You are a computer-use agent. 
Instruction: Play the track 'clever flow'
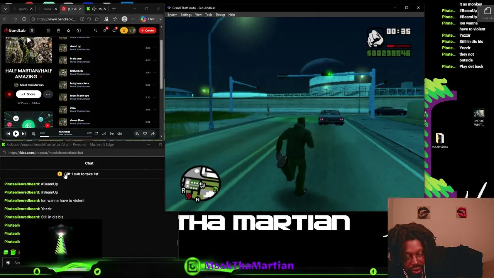click(63, 122)
